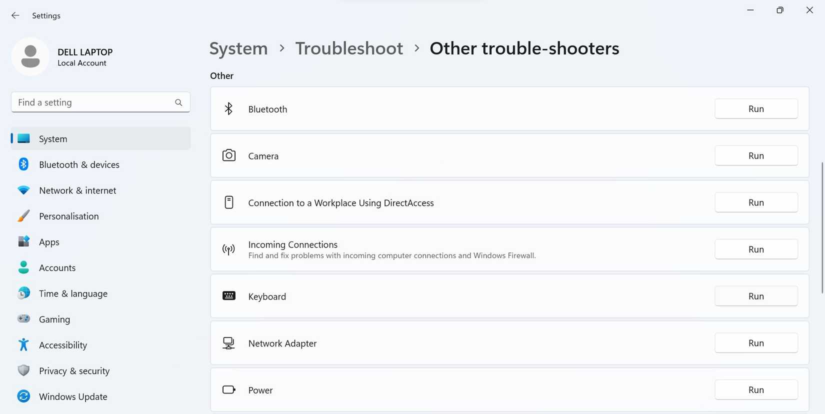Open the Apps section
This screenshot has width=825, height=414.
[49, 242]
